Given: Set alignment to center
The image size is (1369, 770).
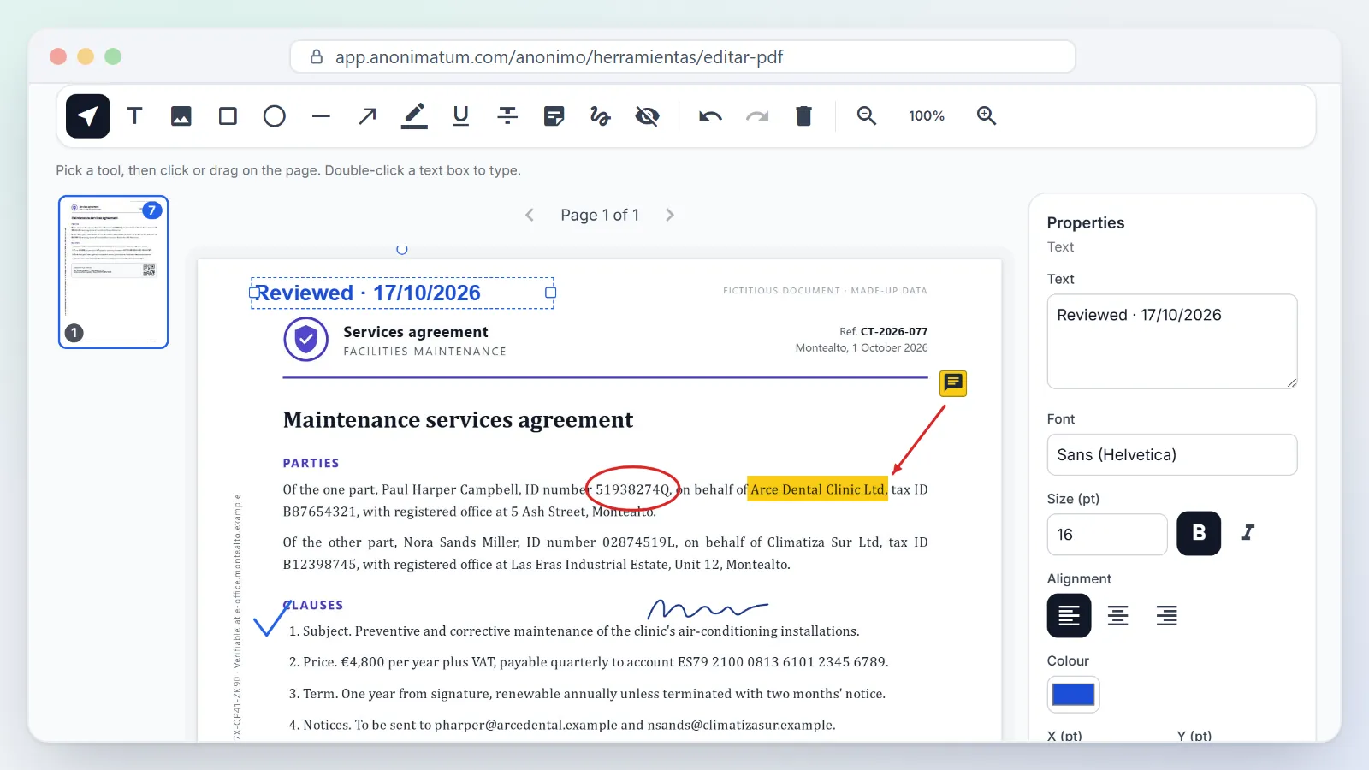Looking at the screenshot, I should (1118, 615).
